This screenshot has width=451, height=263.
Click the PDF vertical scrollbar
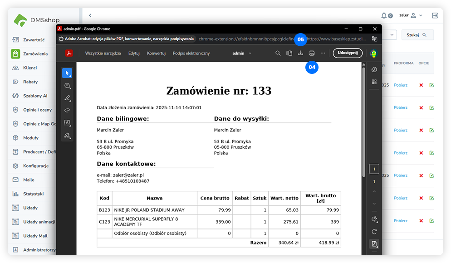tap(363, 122)
